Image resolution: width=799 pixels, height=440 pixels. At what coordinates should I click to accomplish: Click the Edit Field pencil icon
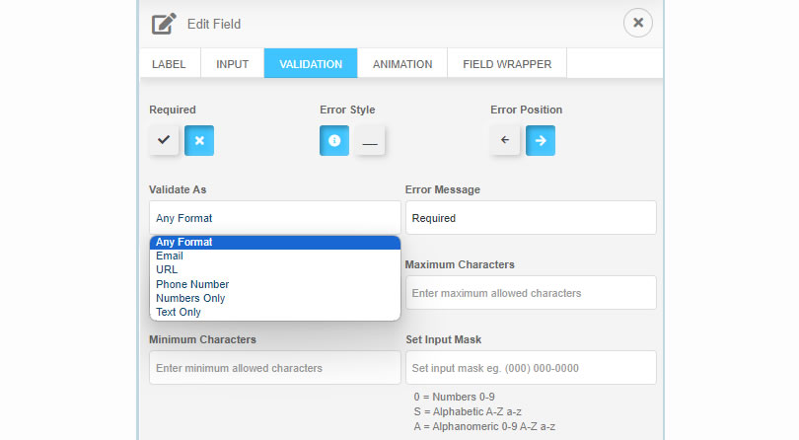tap(164, 24)
